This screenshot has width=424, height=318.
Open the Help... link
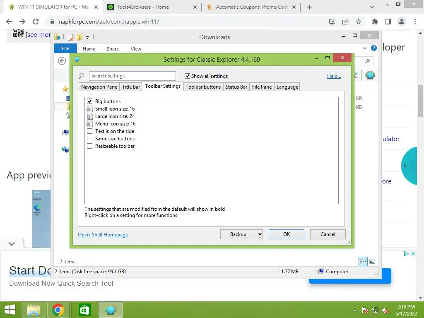pyautogui.click(x=334, y=76)
